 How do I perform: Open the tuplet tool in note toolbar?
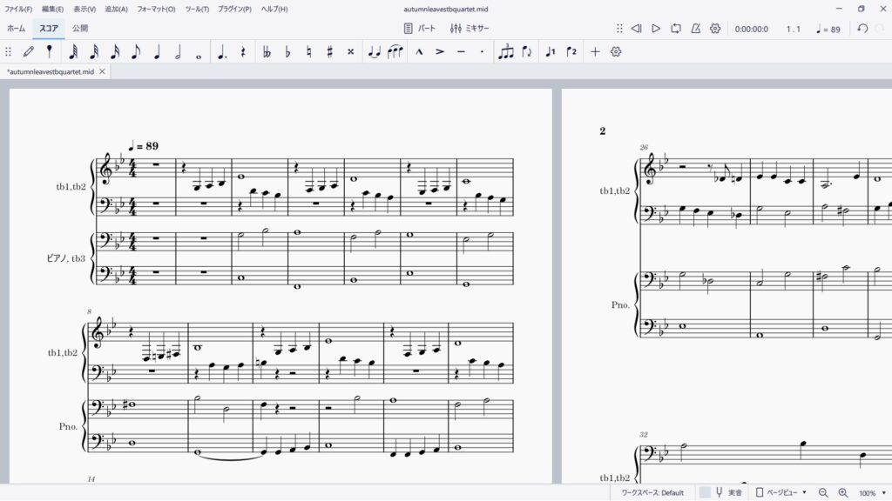pyautogui.click(x=506, y=52)
